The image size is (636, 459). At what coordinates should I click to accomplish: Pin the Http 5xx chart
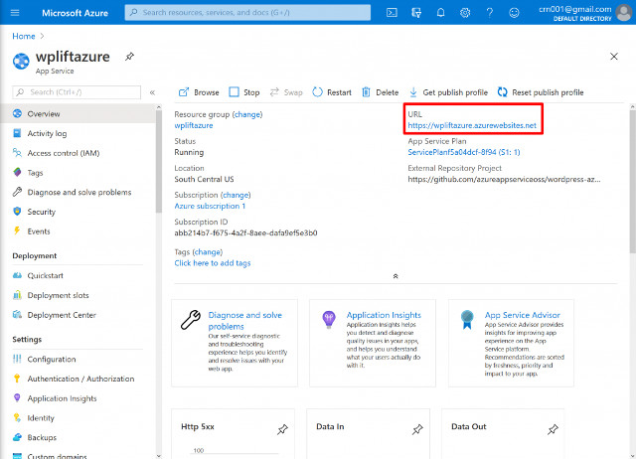click(282, 429)
